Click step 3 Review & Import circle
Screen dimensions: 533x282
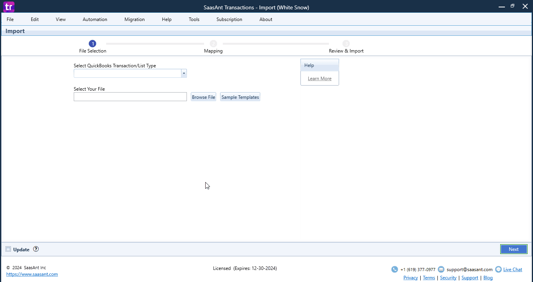point(346,44)
